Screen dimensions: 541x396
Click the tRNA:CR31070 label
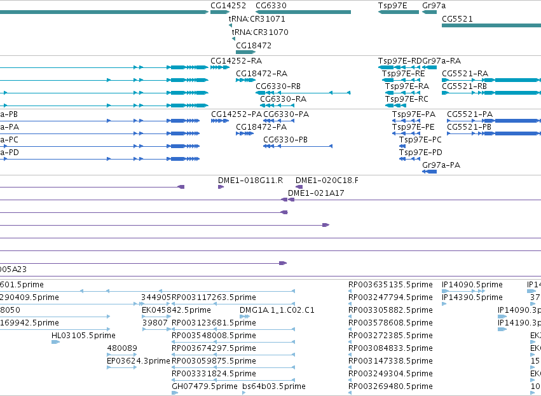point(260,32)
